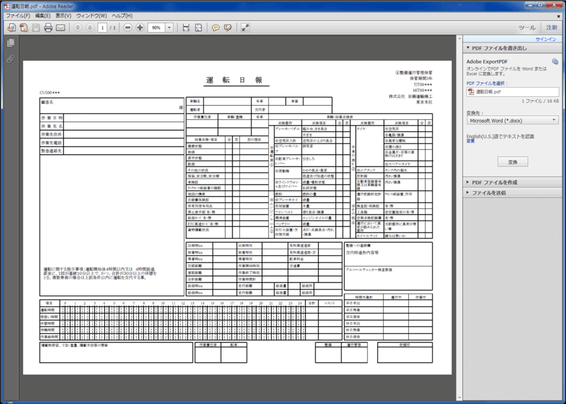Open the page thumbnails panel

coord(10,43)
